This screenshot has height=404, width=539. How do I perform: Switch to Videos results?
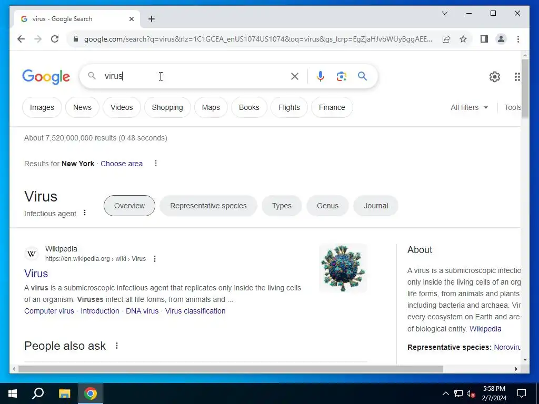pos(122,107)
